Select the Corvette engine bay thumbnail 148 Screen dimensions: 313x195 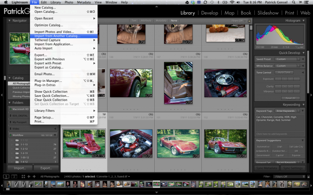point(225,83)
